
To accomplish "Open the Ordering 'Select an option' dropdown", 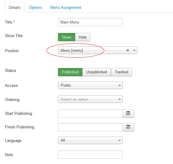I will [90, 99].
